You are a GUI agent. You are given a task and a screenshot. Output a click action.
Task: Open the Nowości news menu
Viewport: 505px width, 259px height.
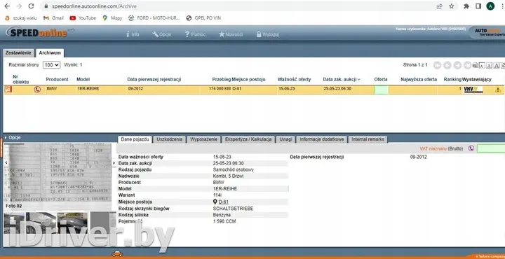231,34
